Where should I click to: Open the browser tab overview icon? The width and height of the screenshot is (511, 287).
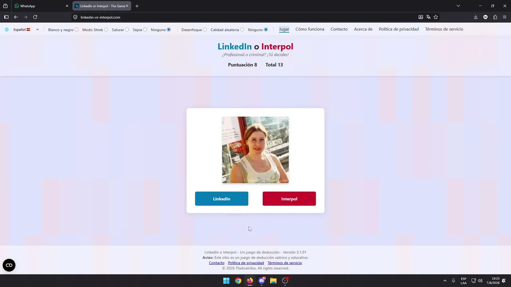pos(5,6)
